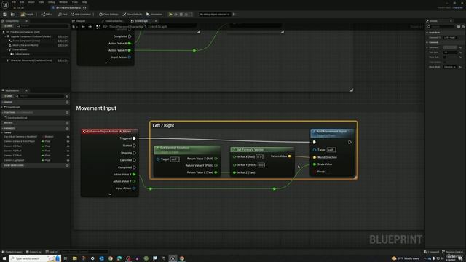Select Mesh (CharacterMesh0) component

(x=25, y=45)
